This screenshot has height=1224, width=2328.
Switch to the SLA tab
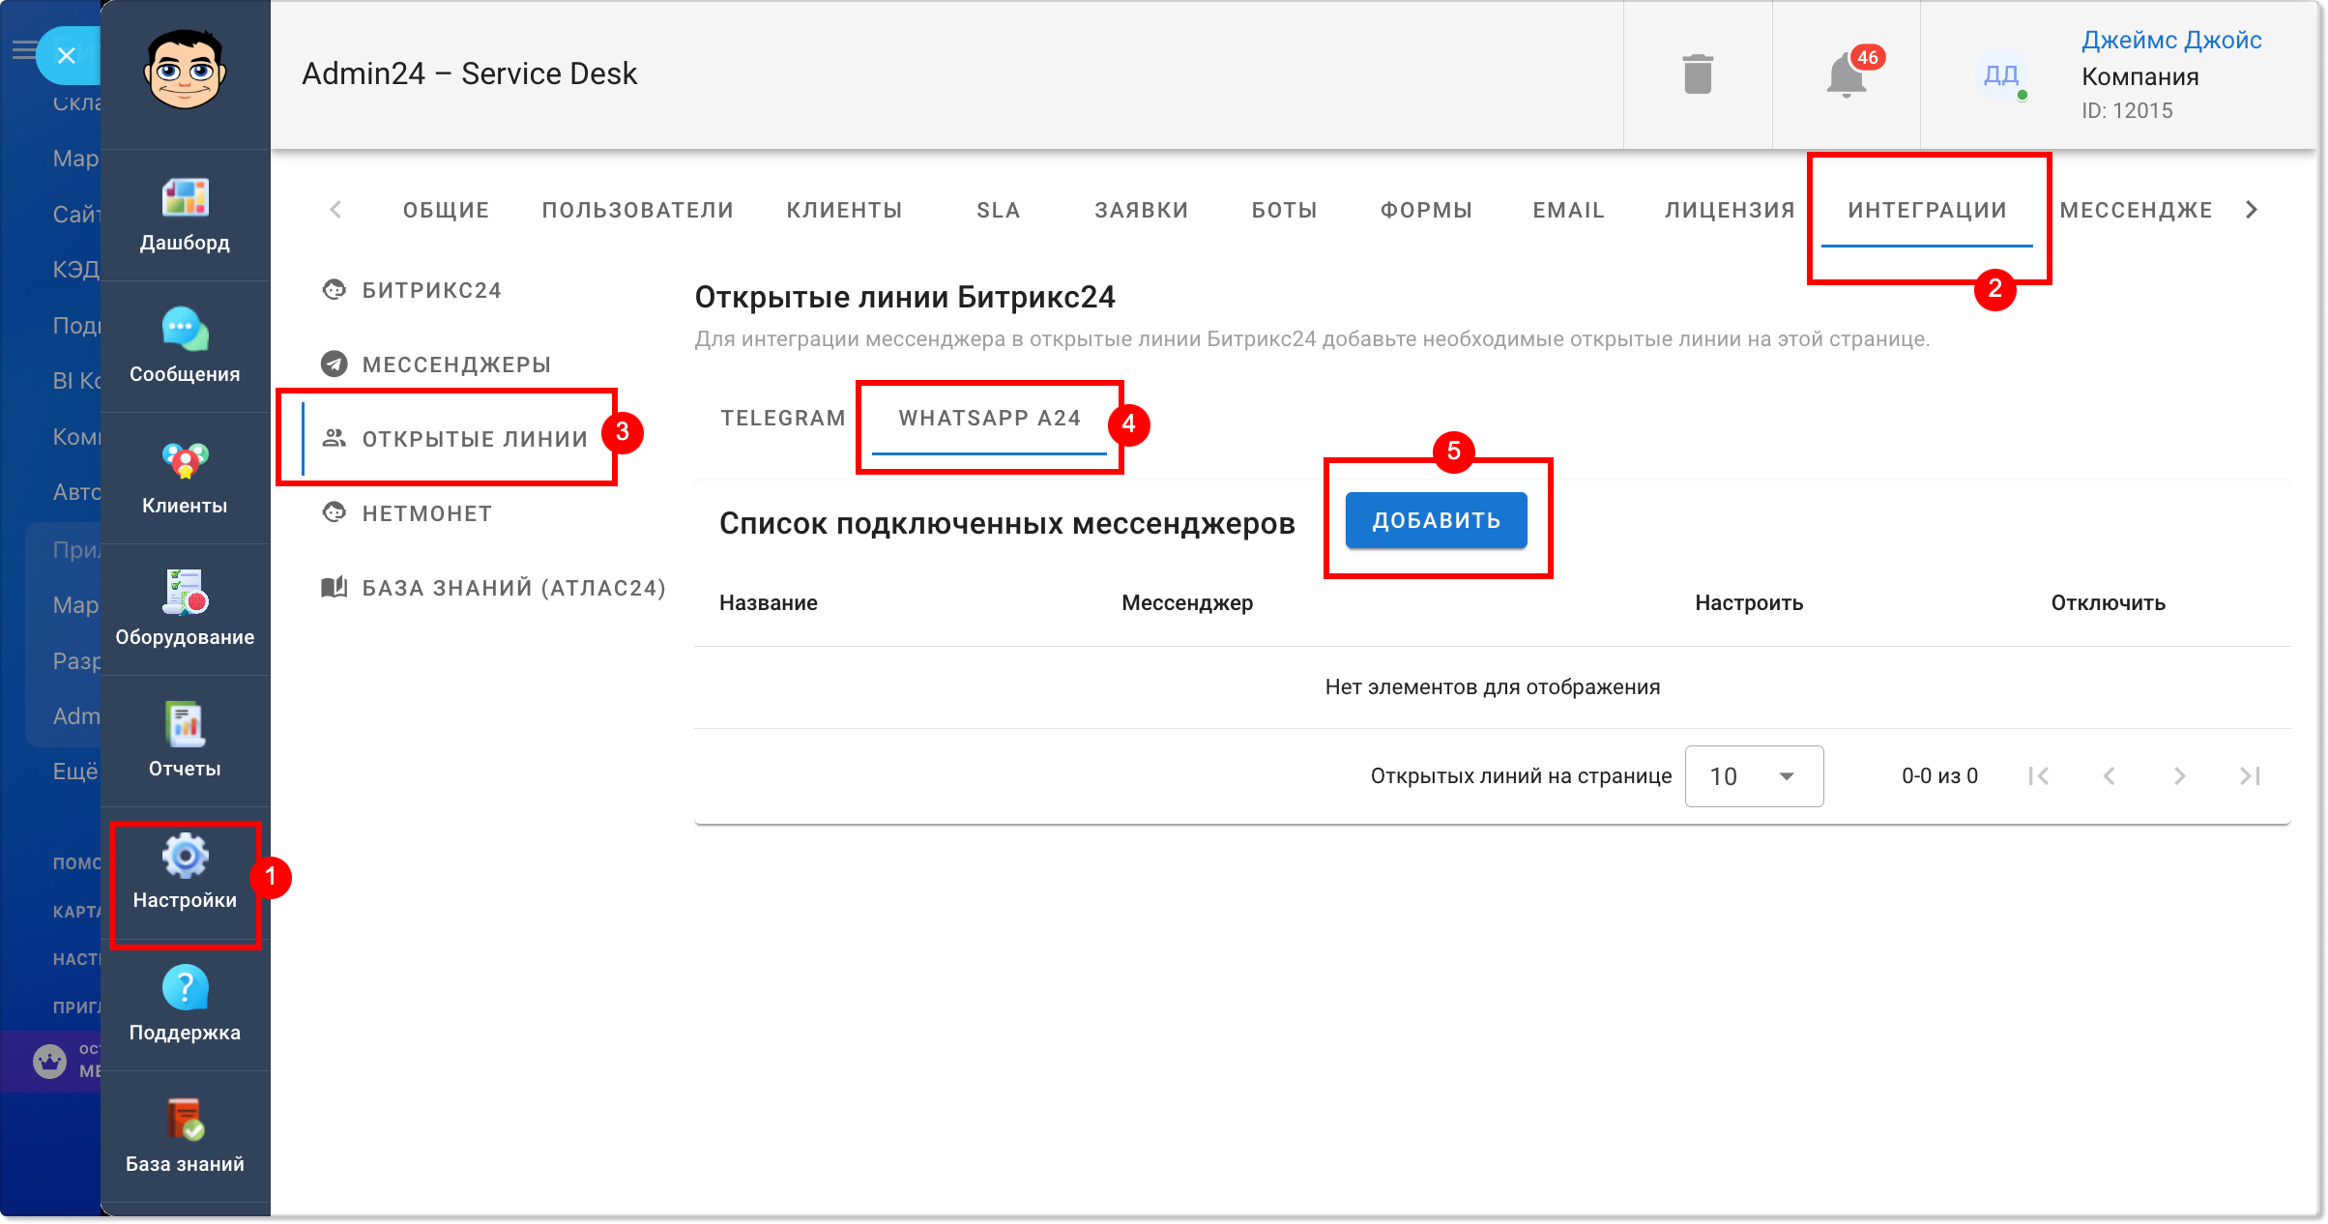coord(999,210)
